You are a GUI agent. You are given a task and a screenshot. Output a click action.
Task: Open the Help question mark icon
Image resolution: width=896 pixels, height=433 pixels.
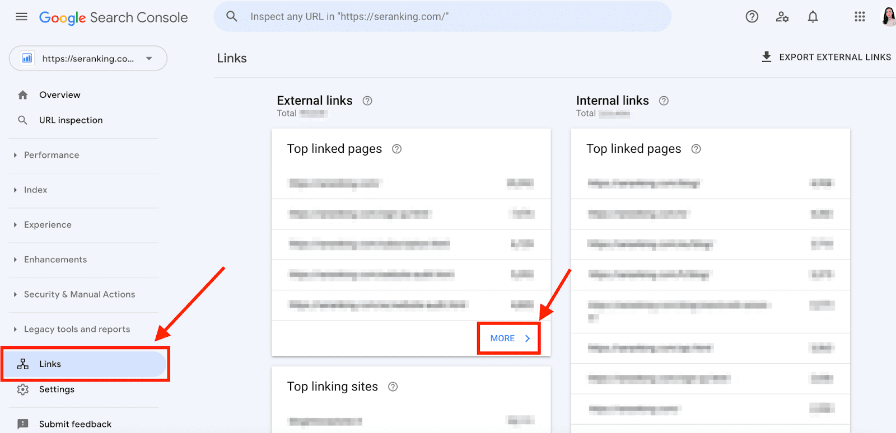point(752,17)
